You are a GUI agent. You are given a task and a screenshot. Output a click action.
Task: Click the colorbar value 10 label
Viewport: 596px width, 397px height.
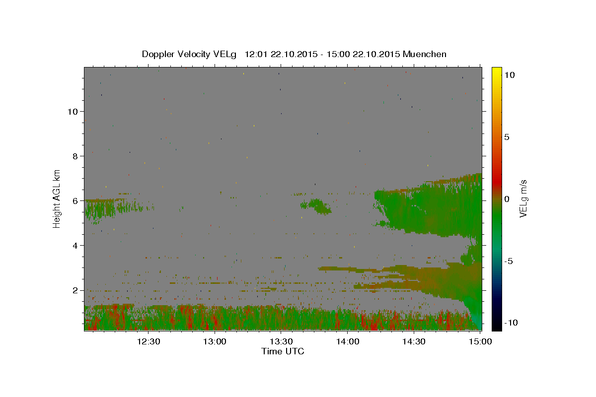[x=509, y=75]
